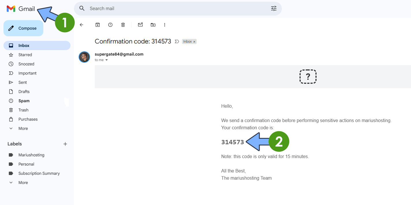The height and width of the screenshot is (205, 411).
Task: Open the Move to folder icon
Action: [x=153, y=25]
